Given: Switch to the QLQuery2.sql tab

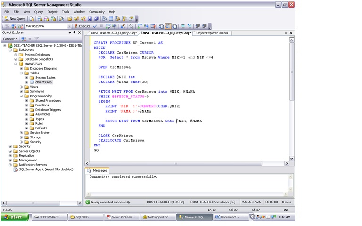Looking at the screenshot, I should [x=114, y=33].
